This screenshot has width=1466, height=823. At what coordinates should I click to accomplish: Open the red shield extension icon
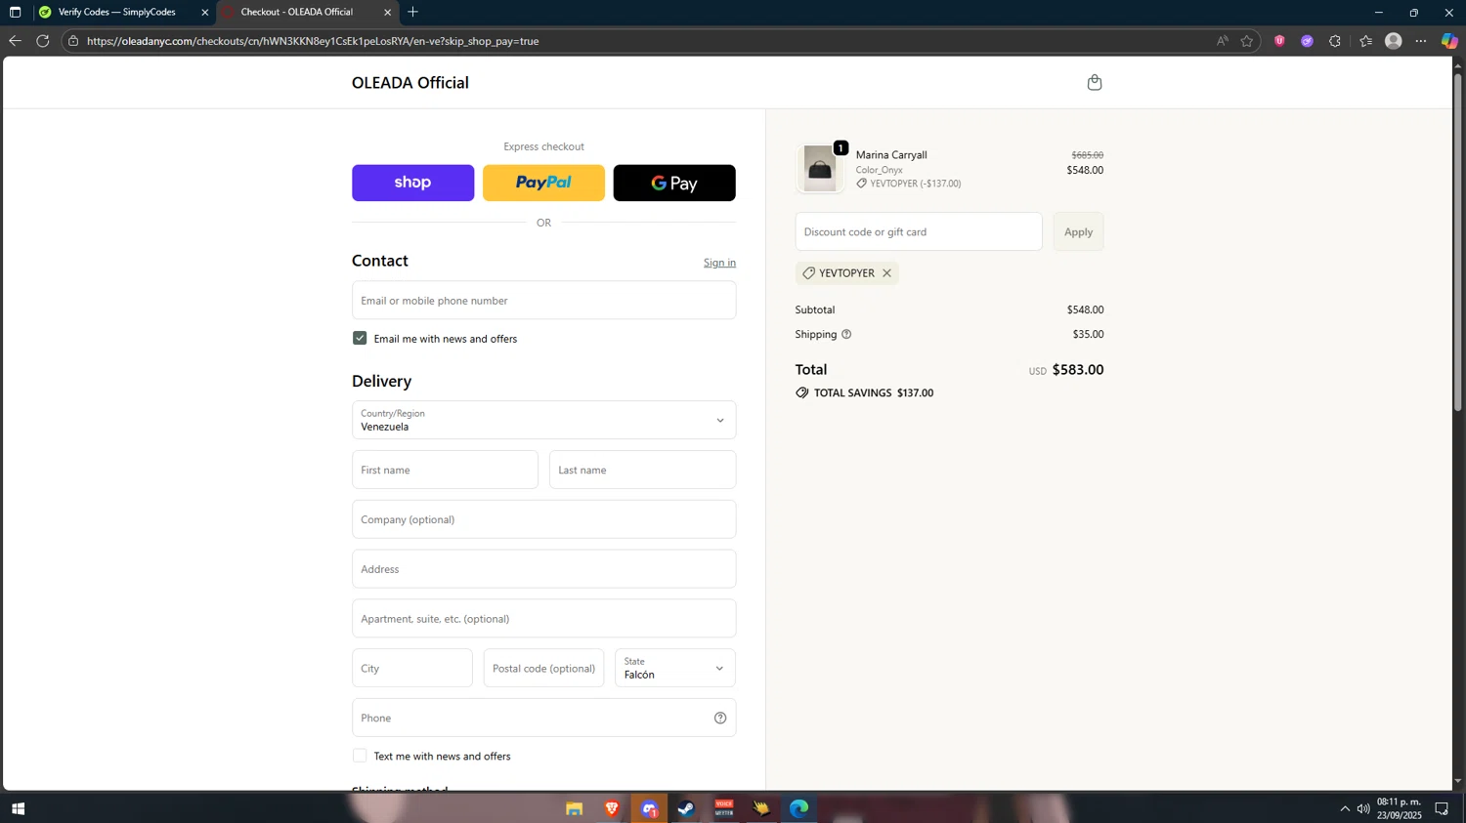coord(1279,41)
